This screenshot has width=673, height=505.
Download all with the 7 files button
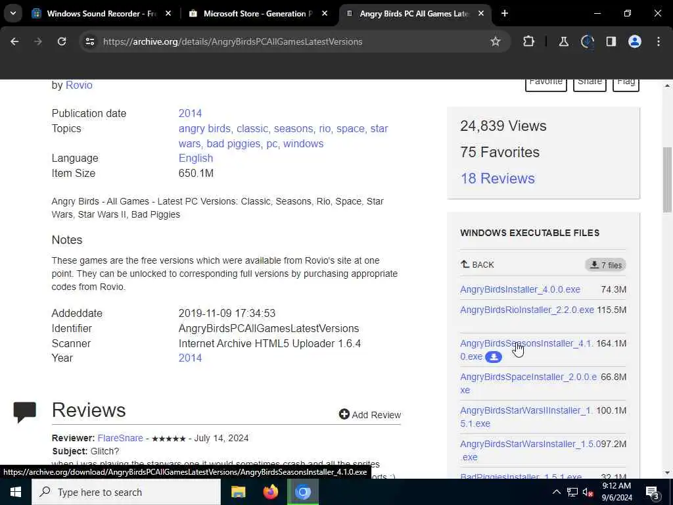605,265
